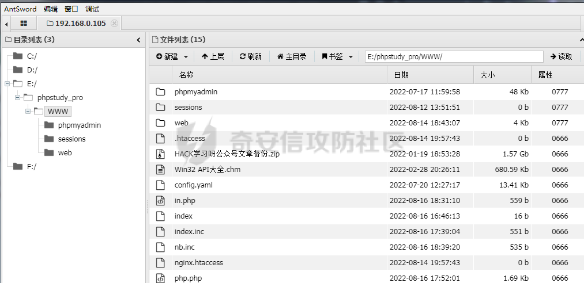This screenshot has width=584, height=283.
Task: Open the 窗口 menu
Action: 71,9
